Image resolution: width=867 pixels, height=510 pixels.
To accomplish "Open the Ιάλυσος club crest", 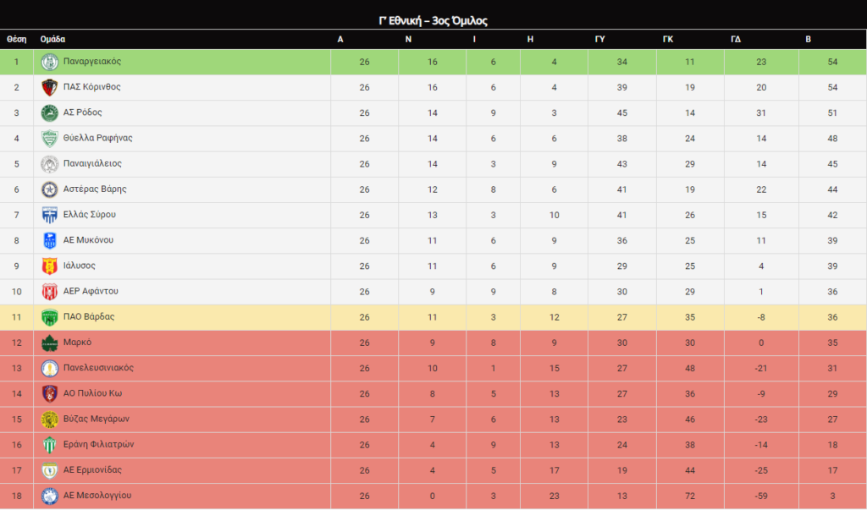I will (x=50, y=266).
